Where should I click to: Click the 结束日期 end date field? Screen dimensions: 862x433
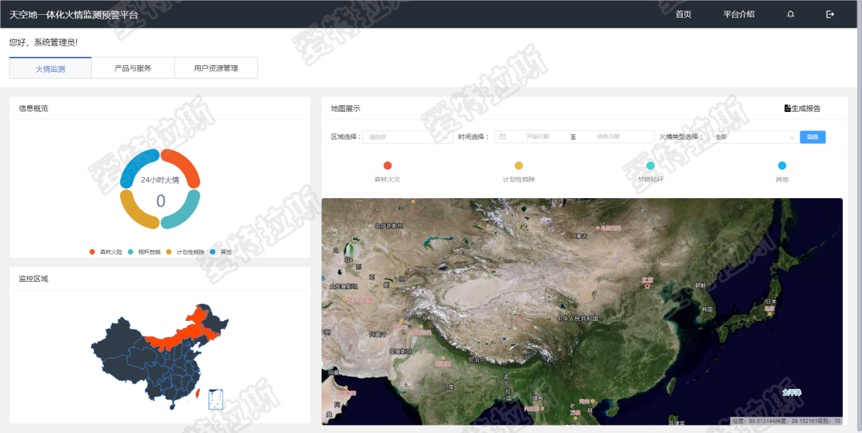[x=608, y=137]
